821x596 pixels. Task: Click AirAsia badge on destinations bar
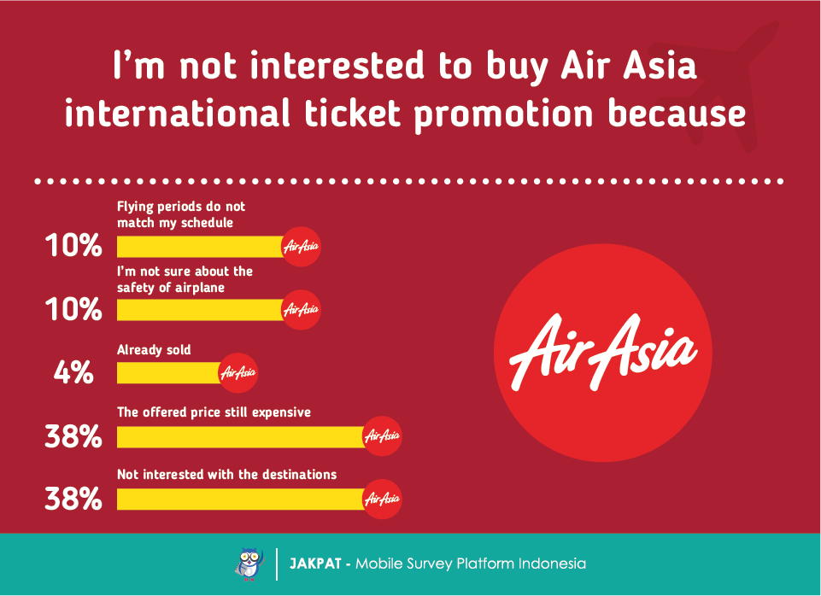tap(382, 500)
